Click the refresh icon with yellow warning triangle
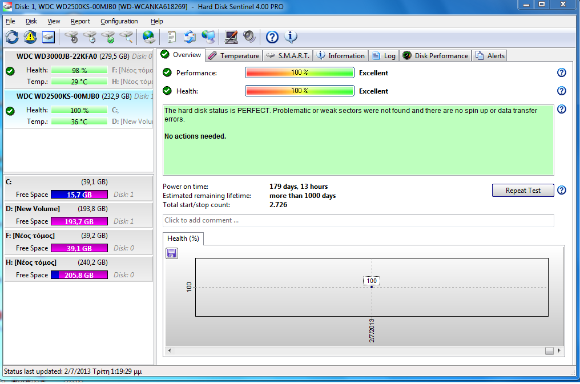 point(30,37)
